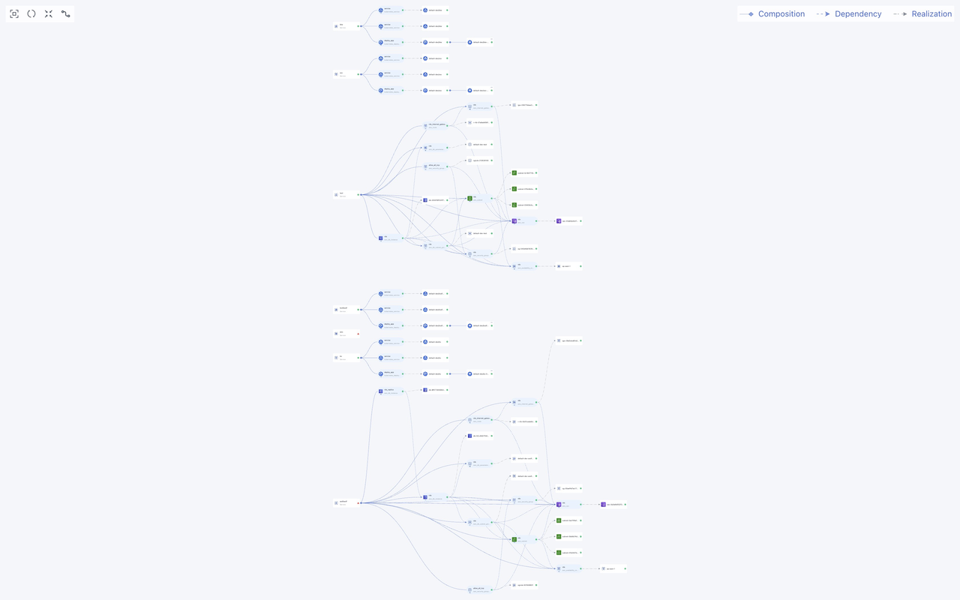
Task: Select allow_all_tcp node in upper graph
Action: [x=435, y=166]
